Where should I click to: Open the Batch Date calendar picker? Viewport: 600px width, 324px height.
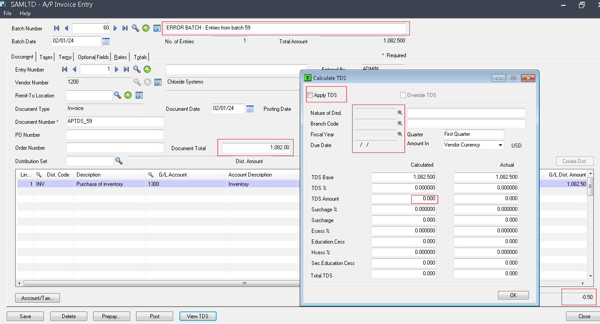tap(106, 41)
